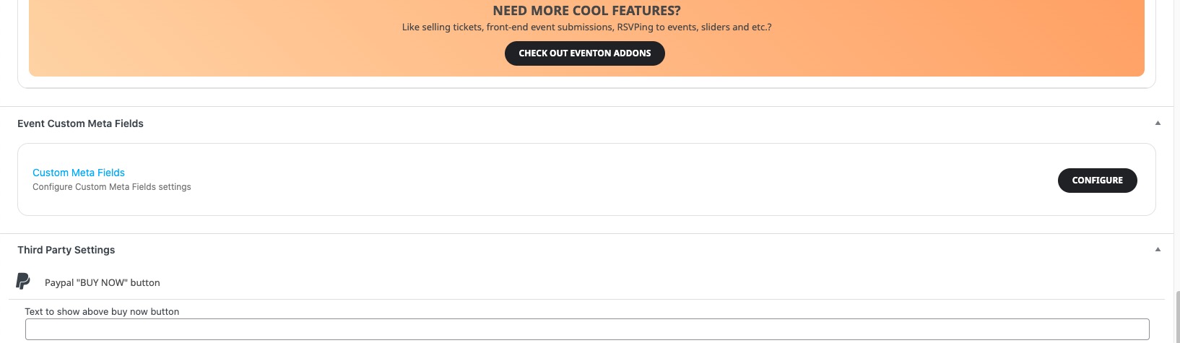Click "Configure Custom Meta Fields settings" description

[112, 187]
